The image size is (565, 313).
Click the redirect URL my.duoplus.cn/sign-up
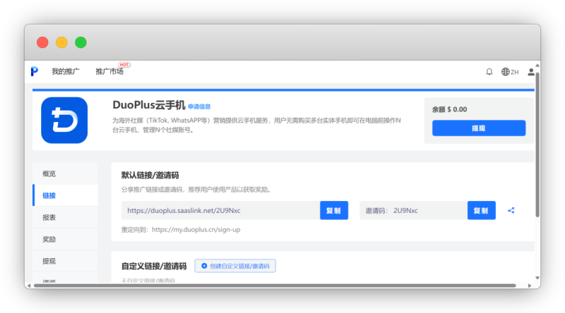coord(196,230)
